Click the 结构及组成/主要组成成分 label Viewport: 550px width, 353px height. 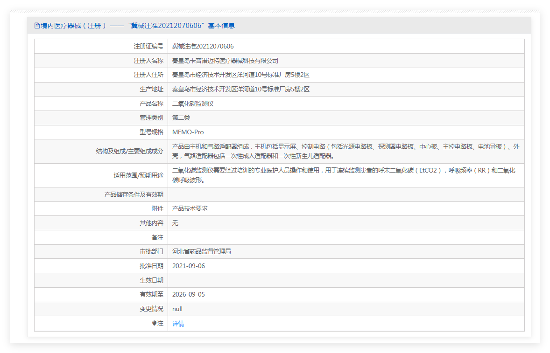[x=129, y=151]
